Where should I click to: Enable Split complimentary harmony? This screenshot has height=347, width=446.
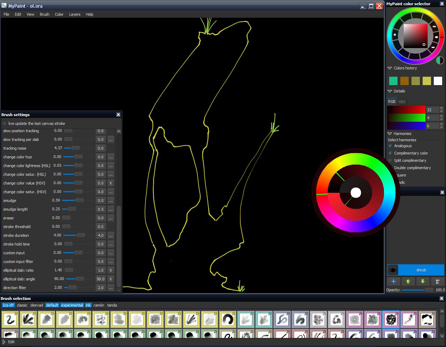pyautogui.click(x=390, y=160)
